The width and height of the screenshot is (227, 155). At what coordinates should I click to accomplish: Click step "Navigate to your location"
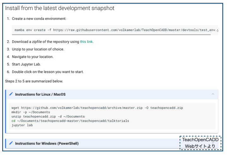tap(33, 57)
